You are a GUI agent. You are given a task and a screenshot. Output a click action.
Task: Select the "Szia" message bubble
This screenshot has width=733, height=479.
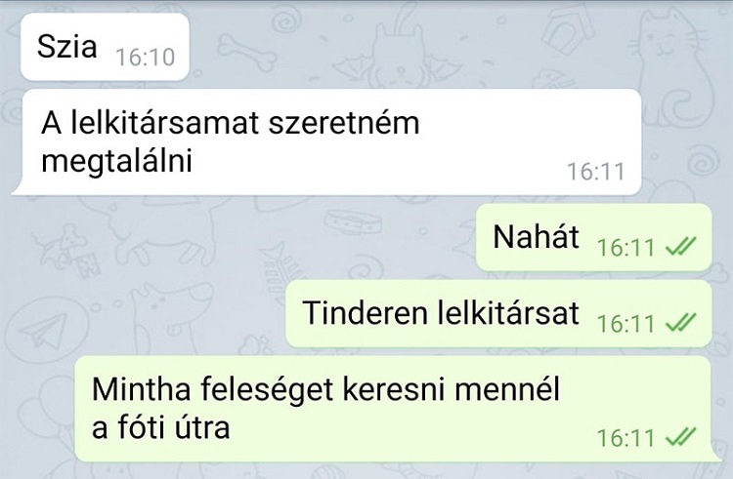pyautogui.click(x=105, y=47)
